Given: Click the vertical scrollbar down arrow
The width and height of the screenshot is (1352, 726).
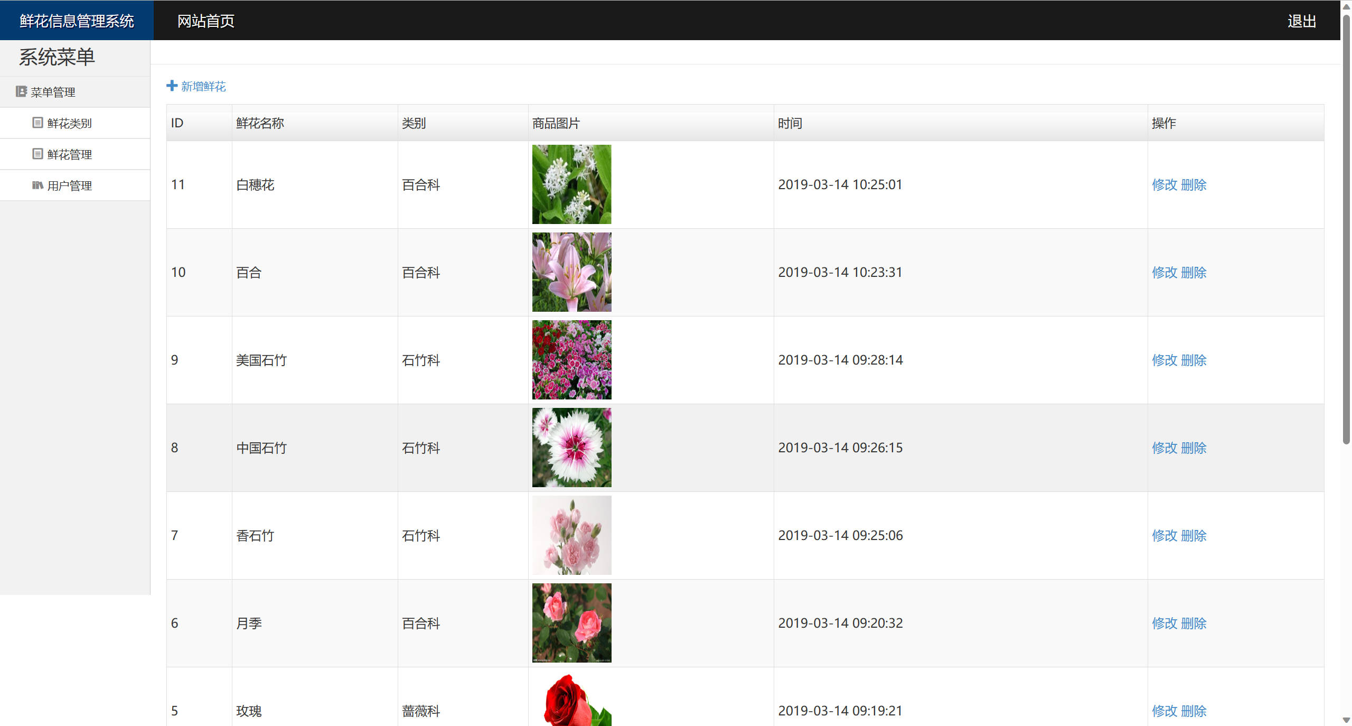Looking at the screenshot, I should coord(1346,720).
